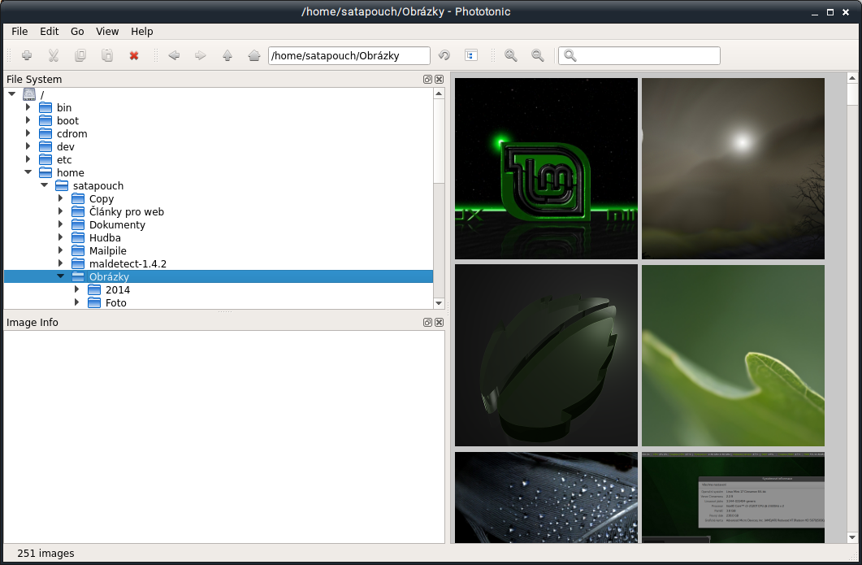Image resolution: width=862 pixels, height=565 pixels.
Task: Select the cdrom folder in tree
Action: [x=72, y=133]
